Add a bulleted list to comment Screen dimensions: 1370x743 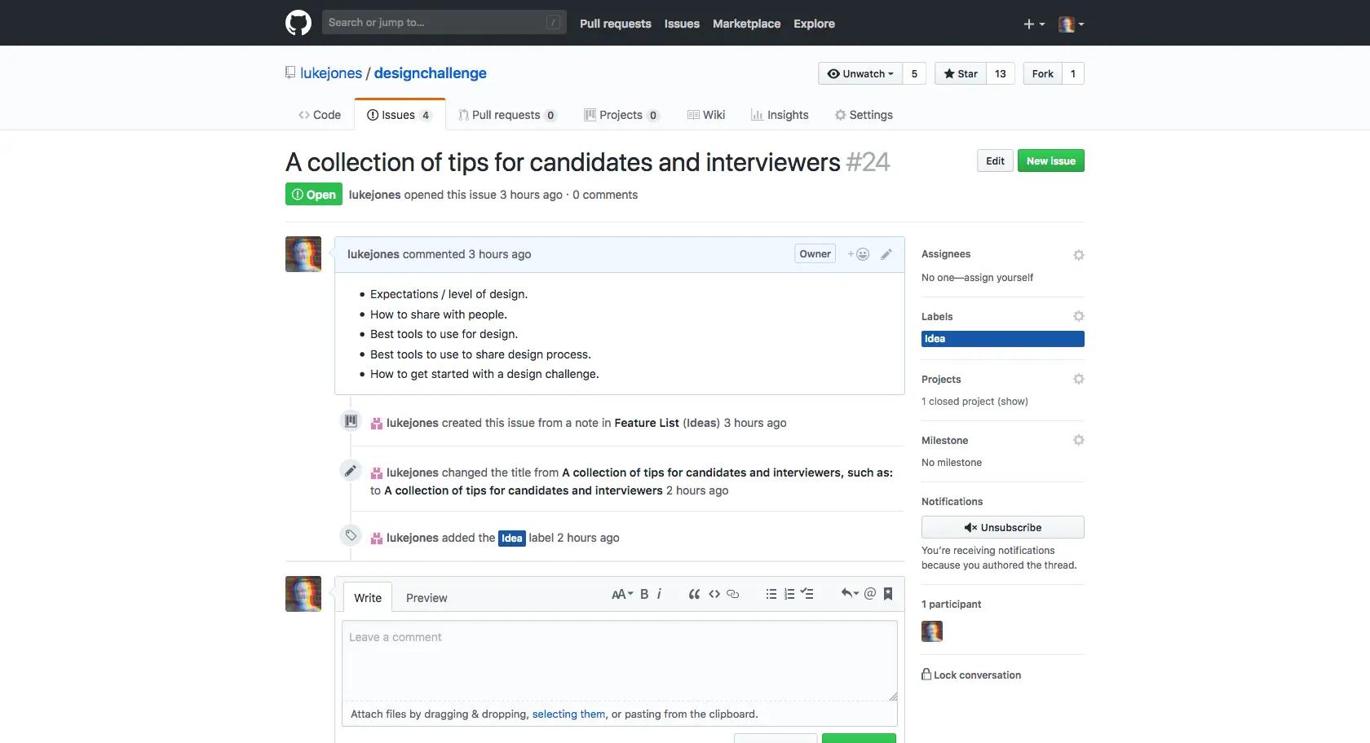(x=771, y=594)
